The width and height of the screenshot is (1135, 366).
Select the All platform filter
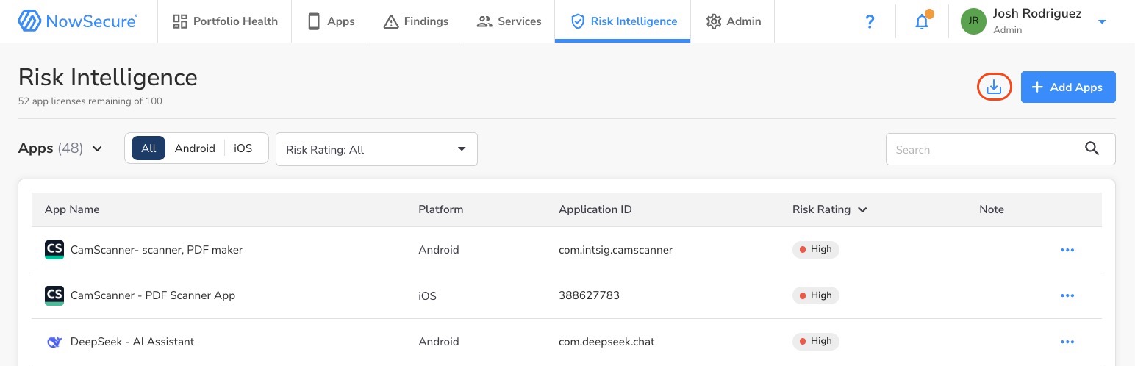[148, 148]
